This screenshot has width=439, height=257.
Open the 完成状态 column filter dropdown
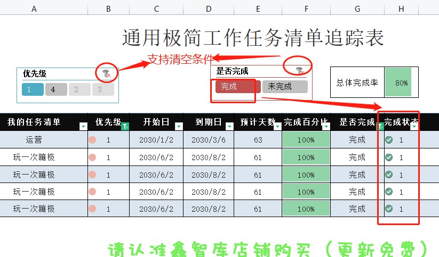pyautogui.click(x=414, y=127)
